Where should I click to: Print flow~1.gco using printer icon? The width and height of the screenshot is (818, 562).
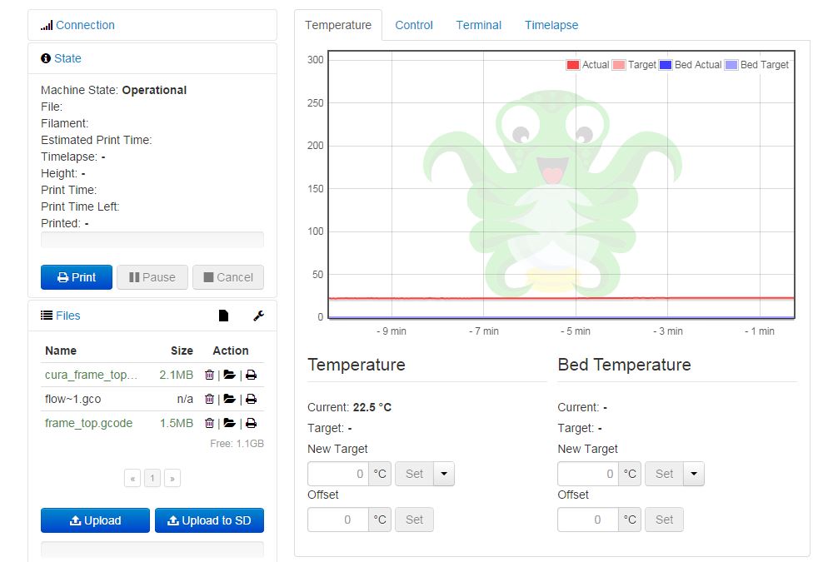251,399
